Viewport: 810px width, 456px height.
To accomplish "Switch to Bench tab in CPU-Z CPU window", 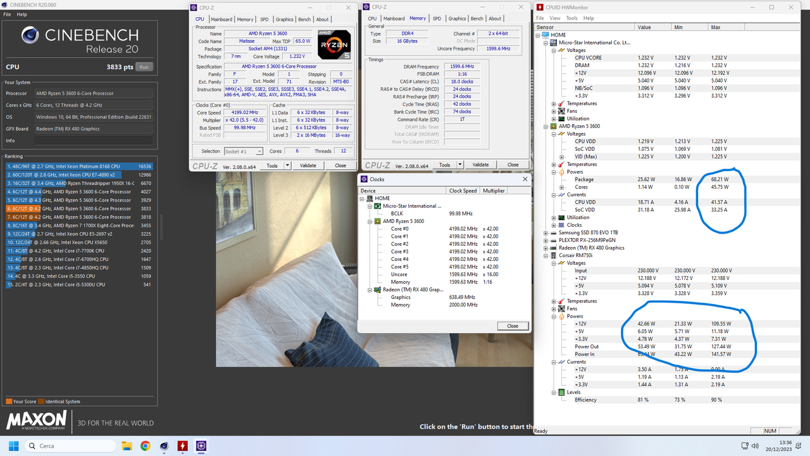I will coord(305,19).
